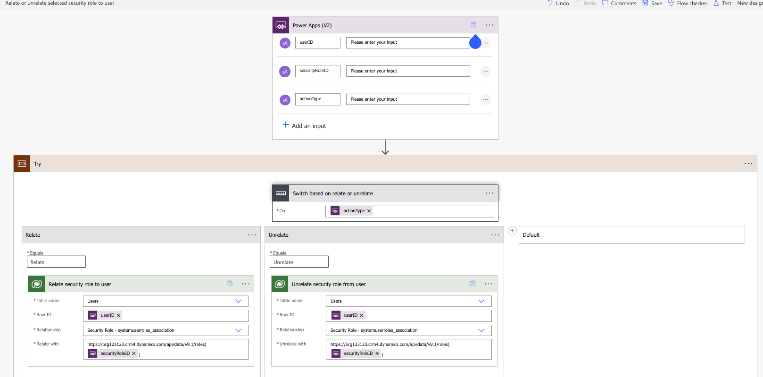Open the Try scope ellipsis menu
Image resolution: width=763 pixels, height=377 pixels.
point(748,163)
